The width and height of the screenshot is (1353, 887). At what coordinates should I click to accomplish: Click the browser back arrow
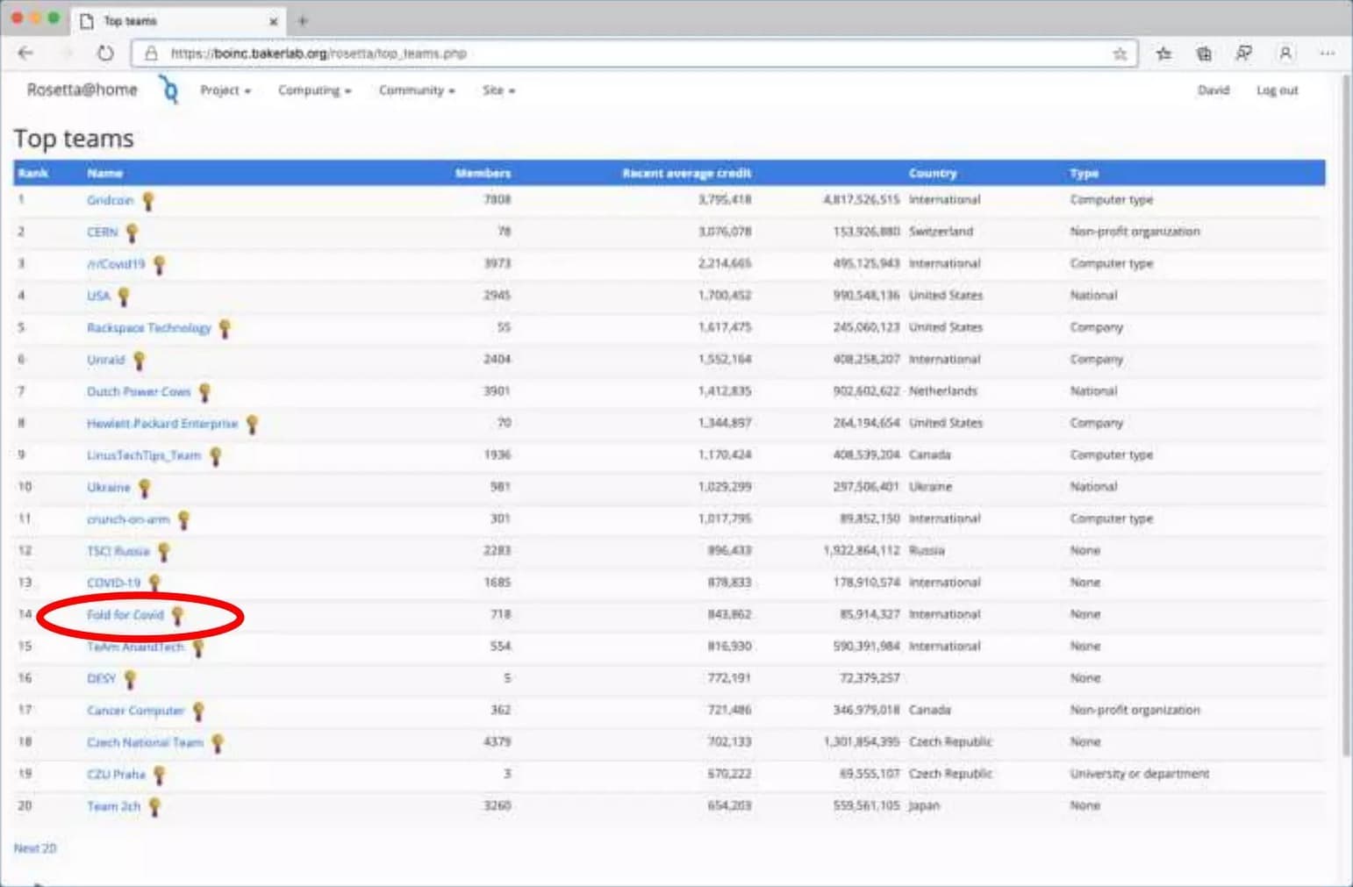(x=25, y=54)
